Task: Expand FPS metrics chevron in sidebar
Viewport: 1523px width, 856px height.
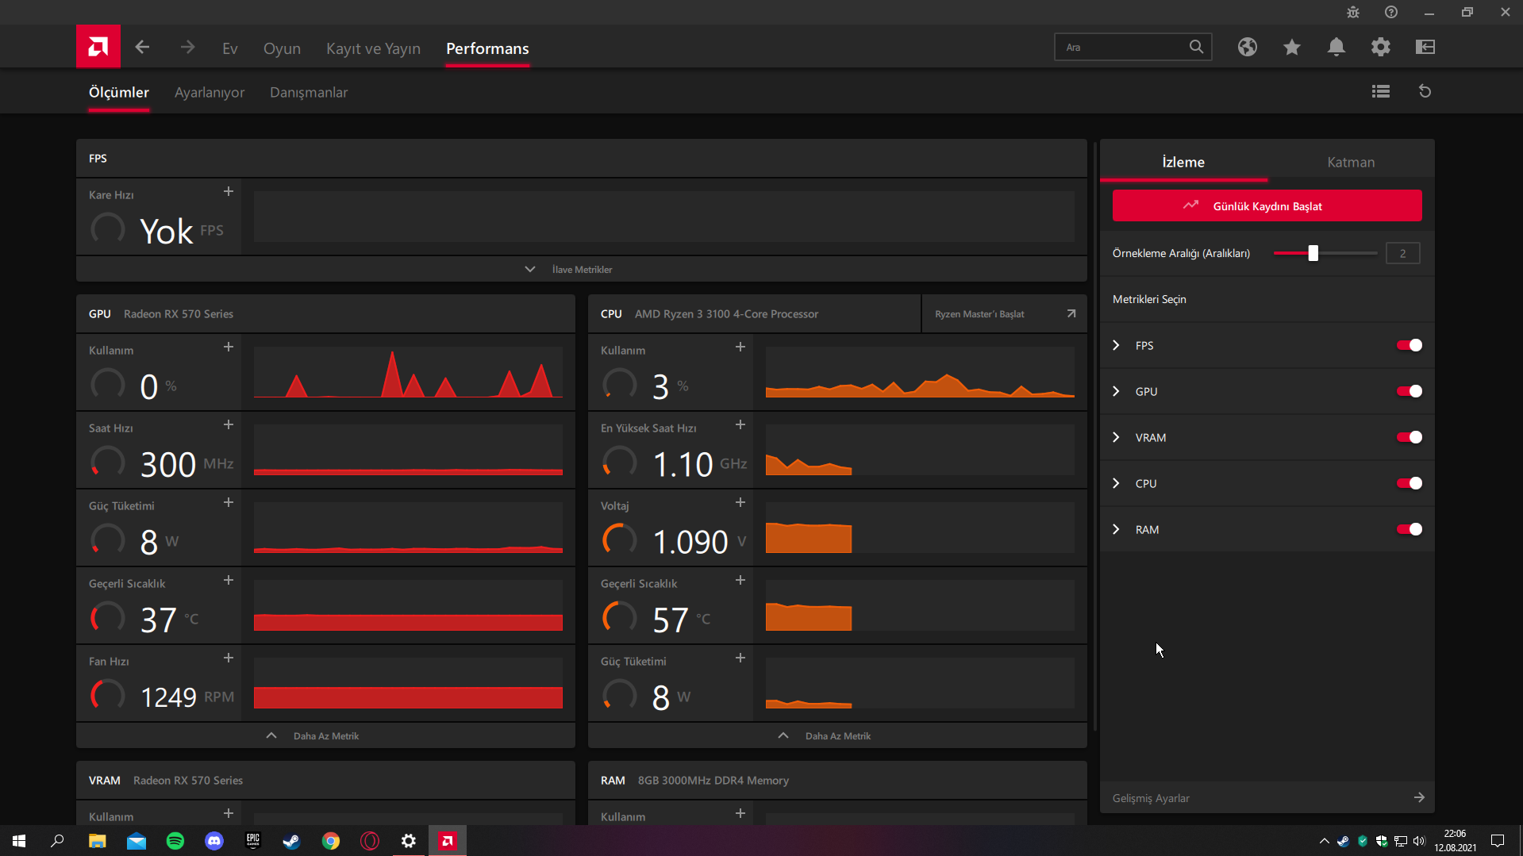Action: (x=1117, y=345)
